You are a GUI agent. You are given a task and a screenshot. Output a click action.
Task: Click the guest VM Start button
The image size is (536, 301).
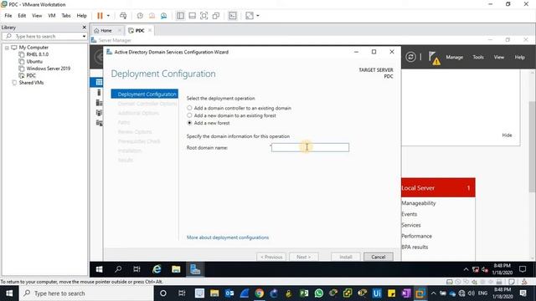(99, 269)
